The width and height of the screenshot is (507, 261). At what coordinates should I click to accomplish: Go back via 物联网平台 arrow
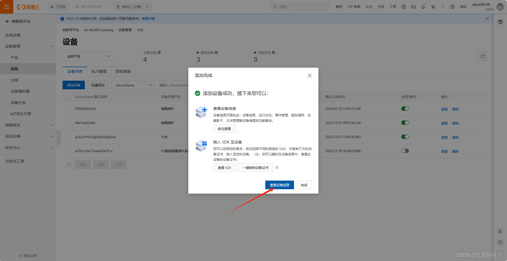point(7,21)
